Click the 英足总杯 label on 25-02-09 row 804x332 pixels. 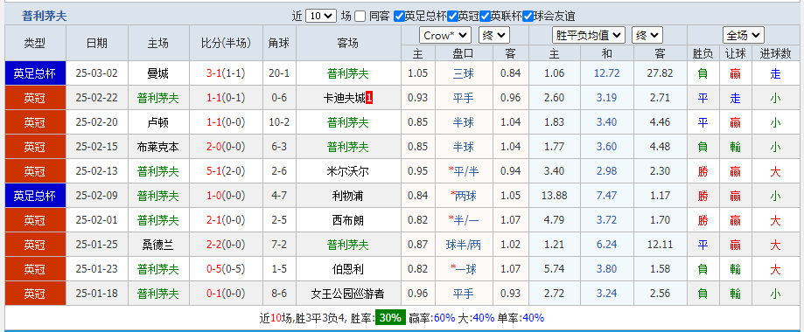35,196
